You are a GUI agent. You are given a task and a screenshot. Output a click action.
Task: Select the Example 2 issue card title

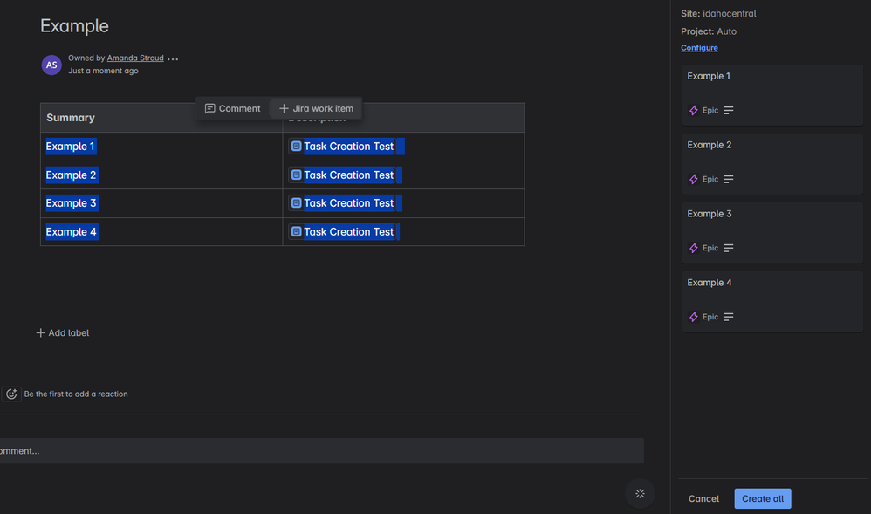[710, 145]
